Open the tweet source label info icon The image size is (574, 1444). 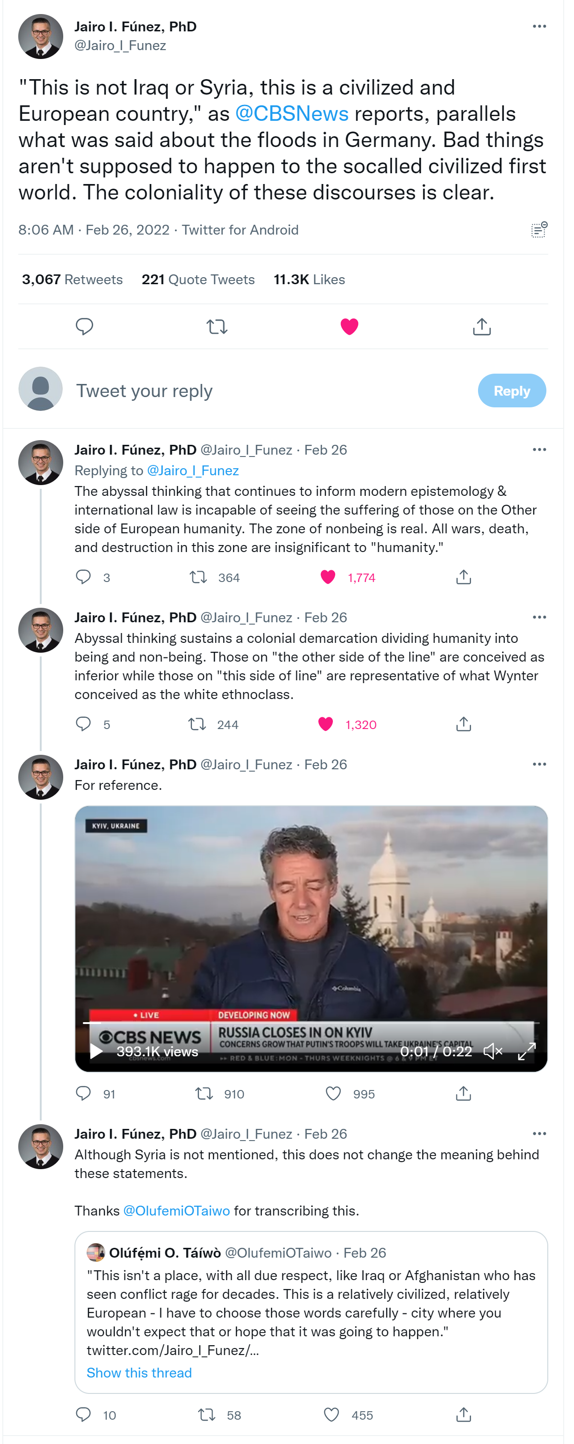pos(539,229)
